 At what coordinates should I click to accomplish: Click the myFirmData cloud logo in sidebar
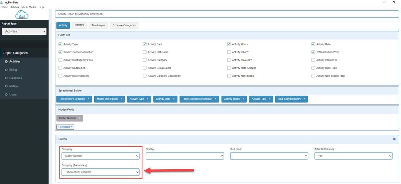[x=22, y=15]
